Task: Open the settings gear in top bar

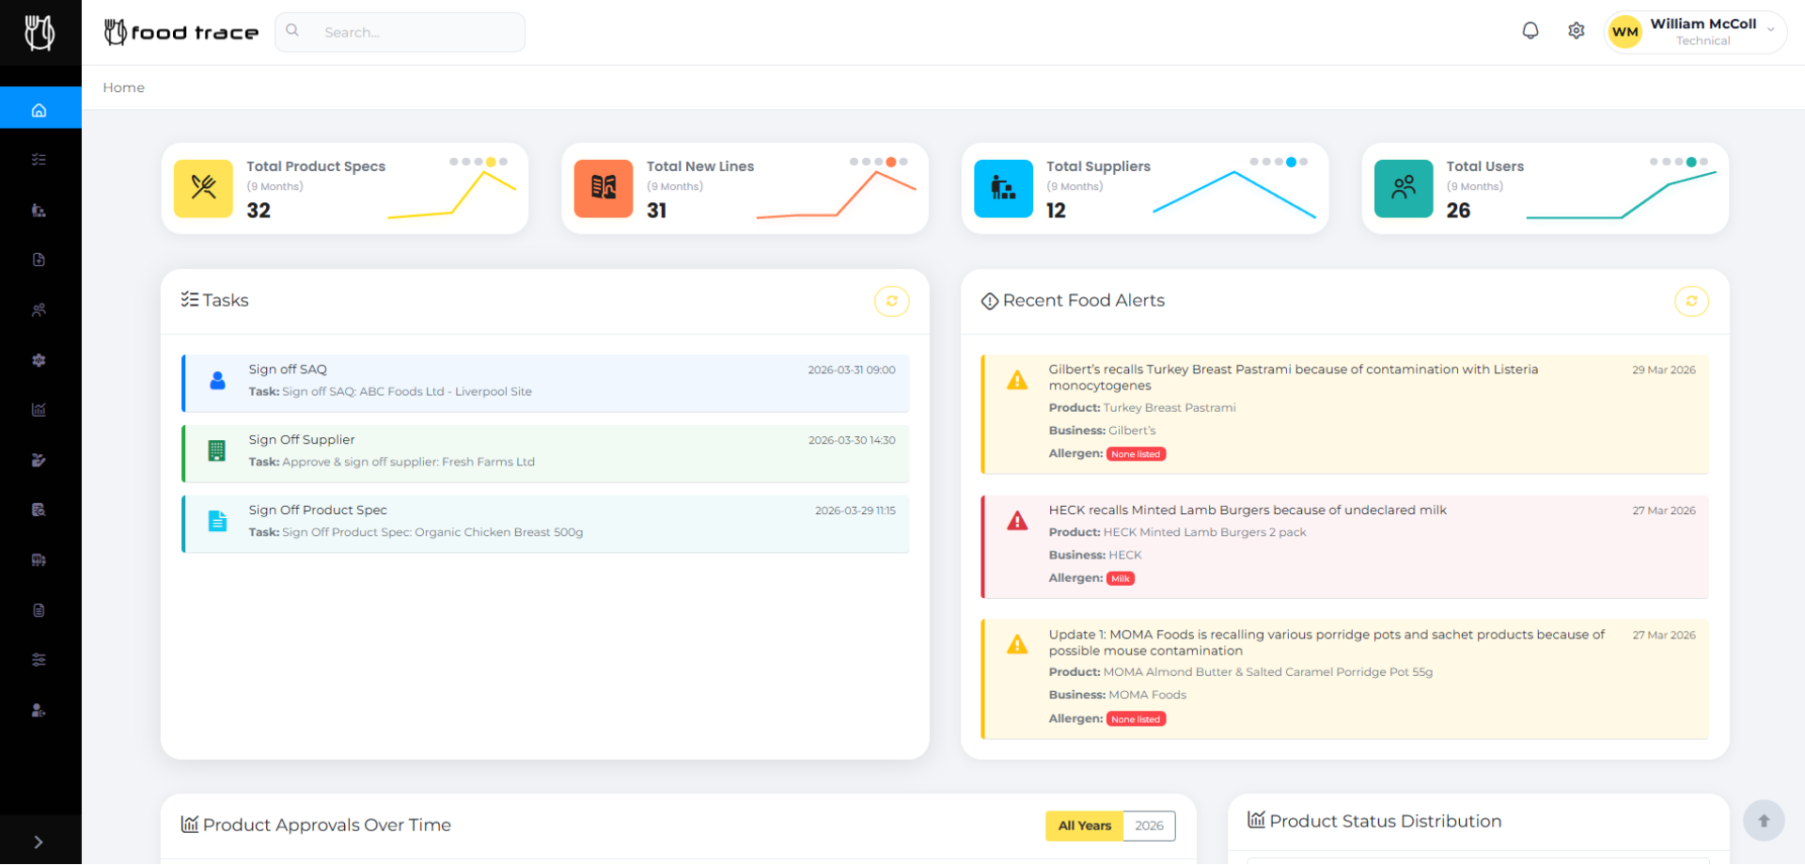Action: tap(1577, 31)
